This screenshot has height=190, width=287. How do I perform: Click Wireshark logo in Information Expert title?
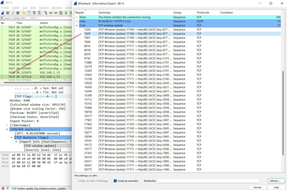[75, 4]
